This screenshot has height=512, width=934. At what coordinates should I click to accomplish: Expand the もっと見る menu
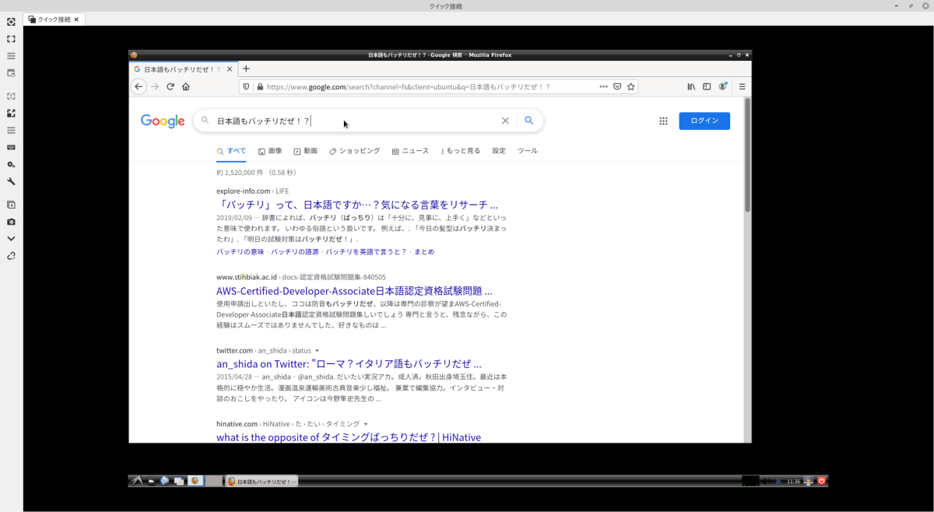(460, 151)
